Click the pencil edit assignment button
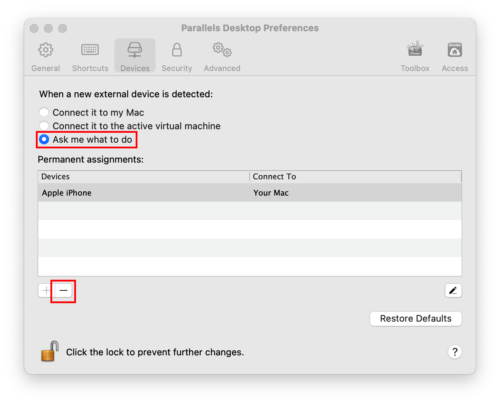The width and height of the screenshot is (500, 404). (453, 290)
